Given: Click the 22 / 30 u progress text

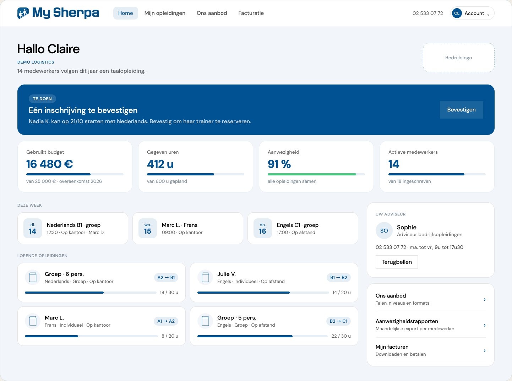Looking at the screenshot, I should tap(341, 336).
